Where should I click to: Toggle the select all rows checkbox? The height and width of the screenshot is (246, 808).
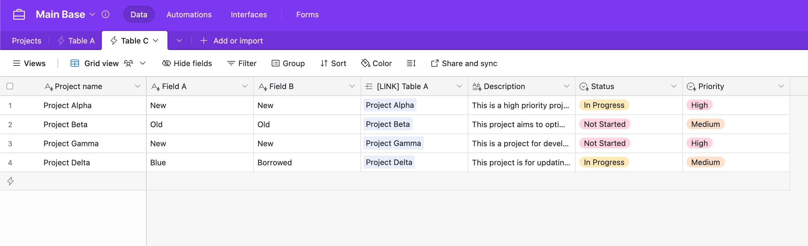point(10,86)
